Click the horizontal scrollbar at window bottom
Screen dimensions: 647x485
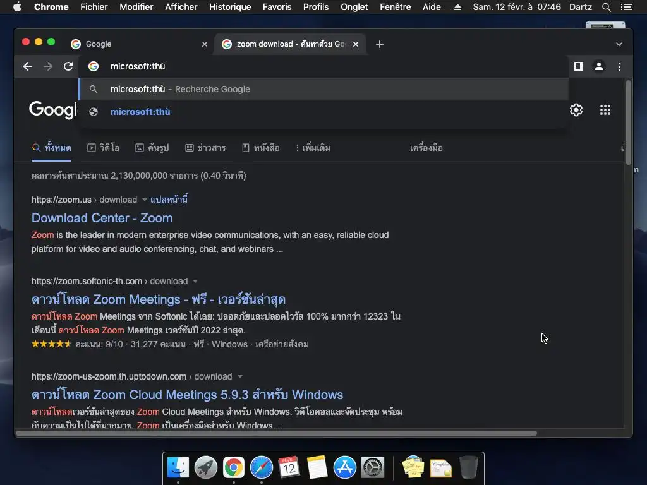[x=277, y=433]
